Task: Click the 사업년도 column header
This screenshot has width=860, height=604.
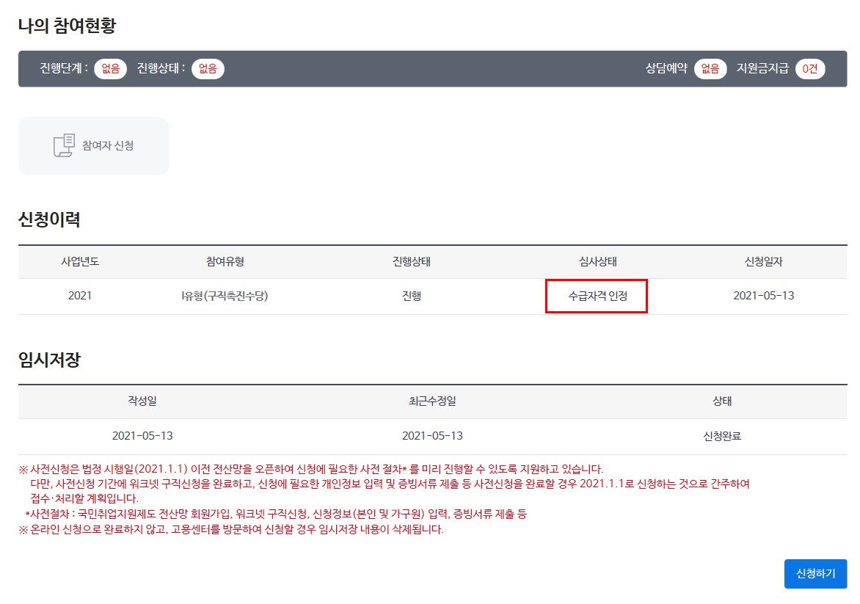Action: pyautogui.click(x=80, y=262)
